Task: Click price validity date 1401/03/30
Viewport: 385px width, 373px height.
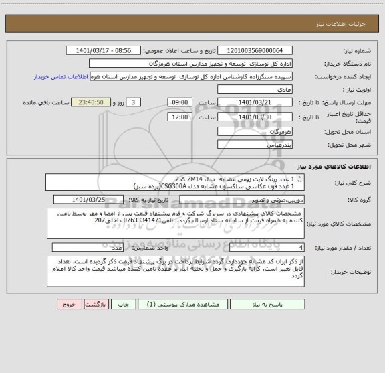Action: (x=255, y=117)
